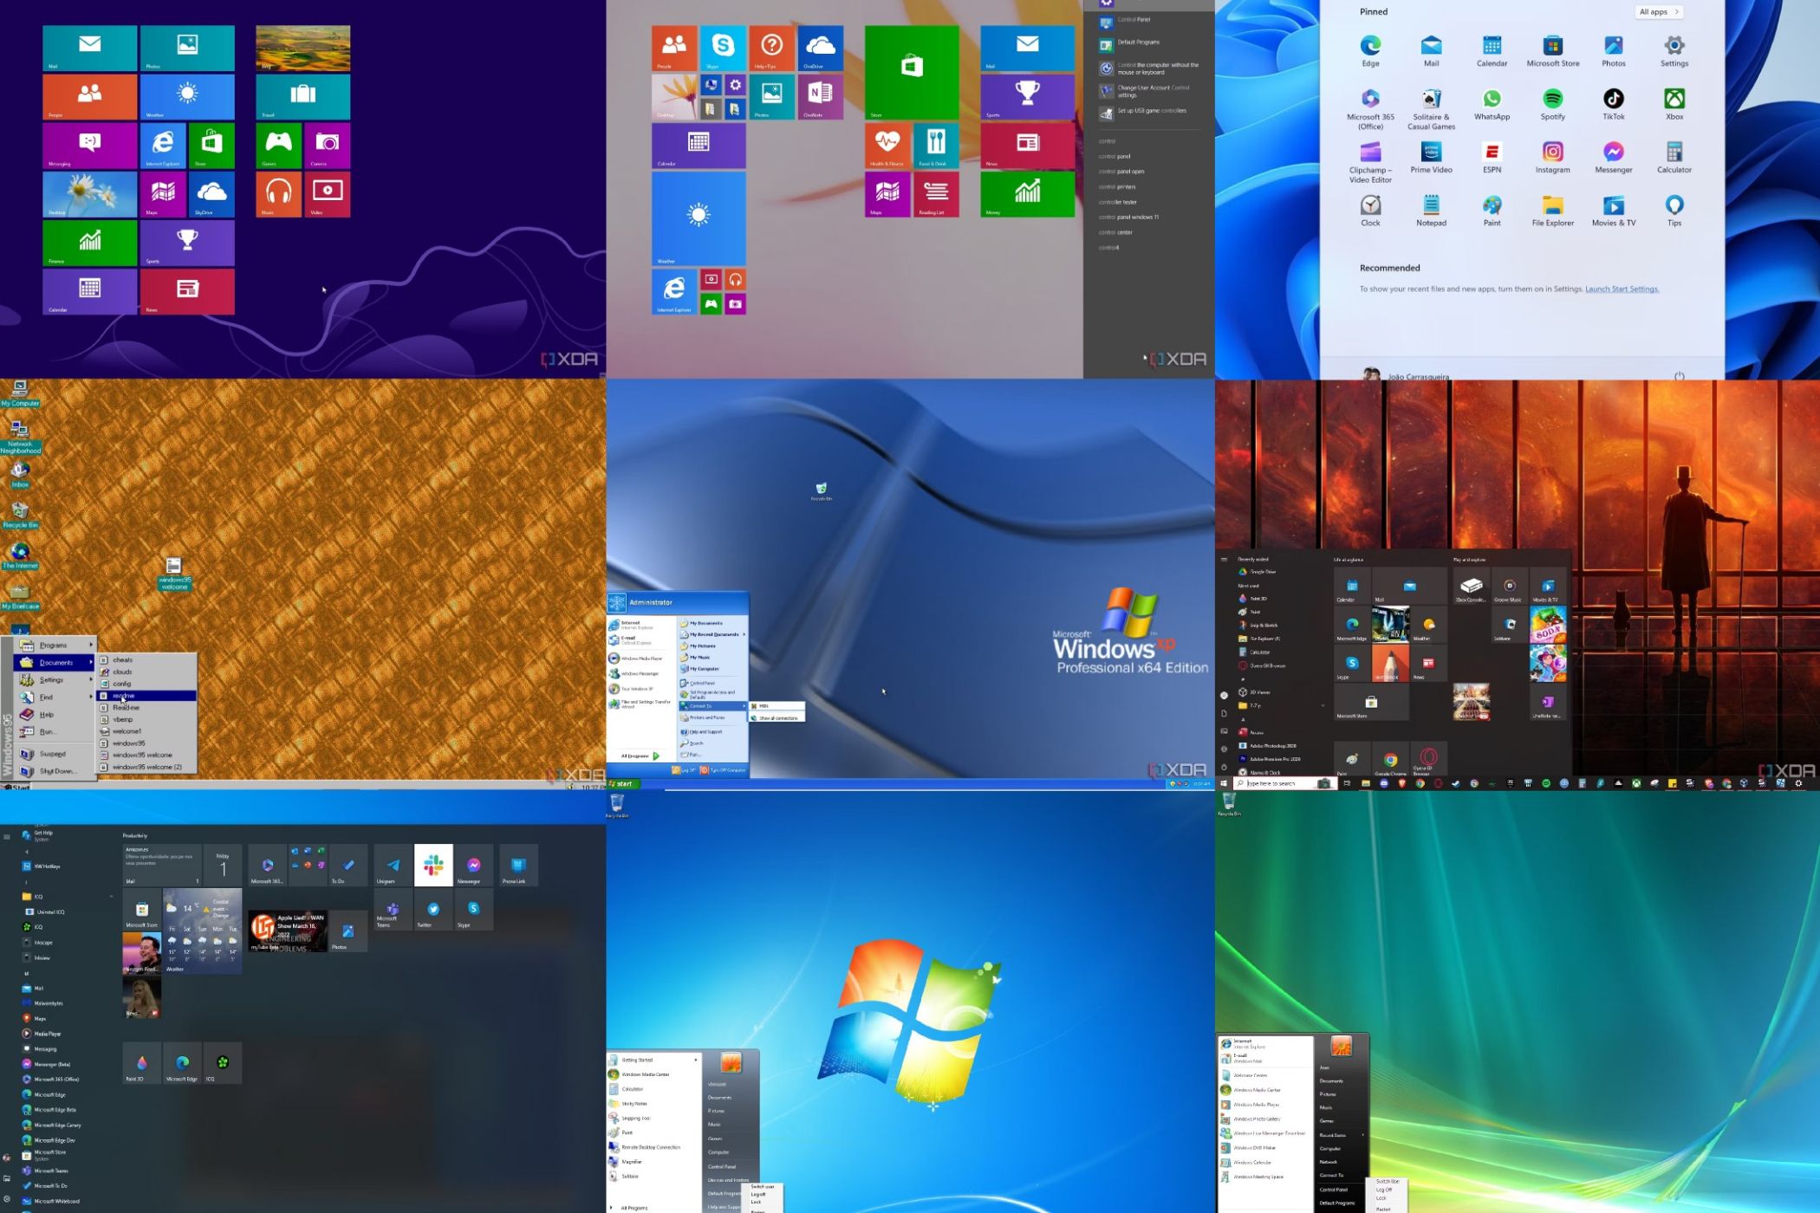This screenshot has height=1213, width=1820.
Task: Select Connect To in the XP Start menu
Action: [x=702, y=705]
